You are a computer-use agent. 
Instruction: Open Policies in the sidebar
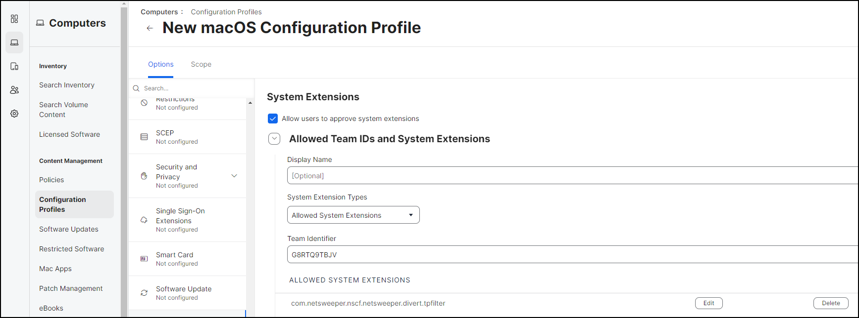click(51, 180)
